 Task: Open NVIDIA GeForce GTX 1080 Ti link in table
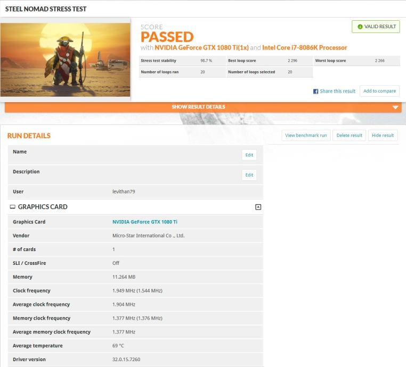point(145,222)
